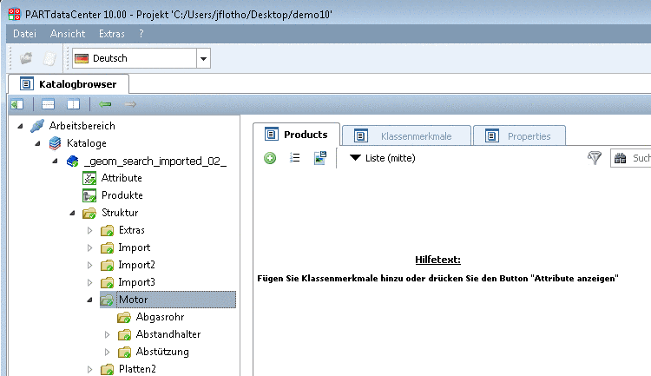Choose the vertical split layout icon
Screen dimensions: 651x376
(x=74, y=104)
